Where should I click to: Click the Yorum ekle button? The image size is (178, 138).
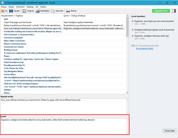pos(169,131)
